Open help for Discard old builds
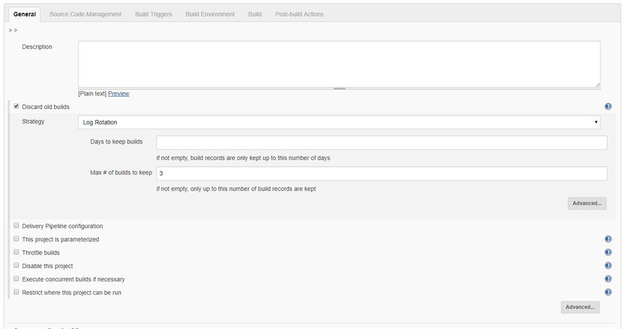 608,107
